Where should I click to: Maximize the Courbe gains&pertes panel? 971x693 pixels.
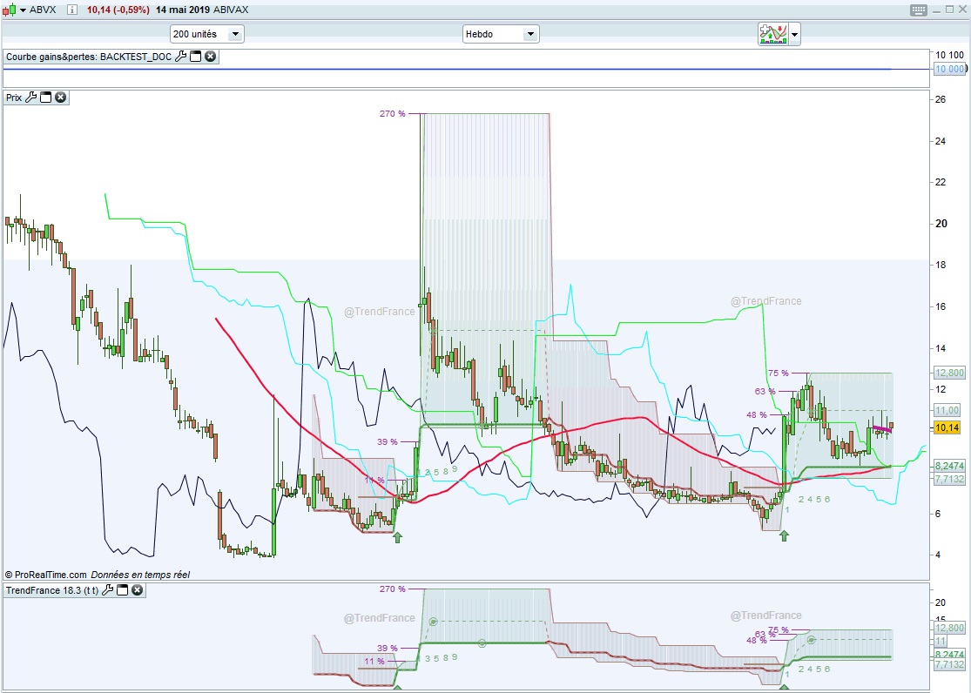(196, 57)
